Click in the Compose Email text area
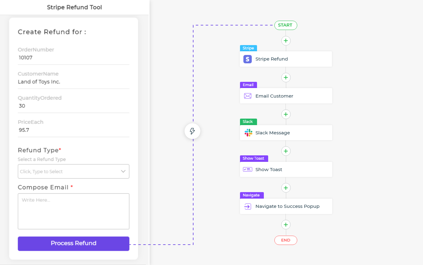The height and width of the screenshot is (265, 423). (73, 211)
